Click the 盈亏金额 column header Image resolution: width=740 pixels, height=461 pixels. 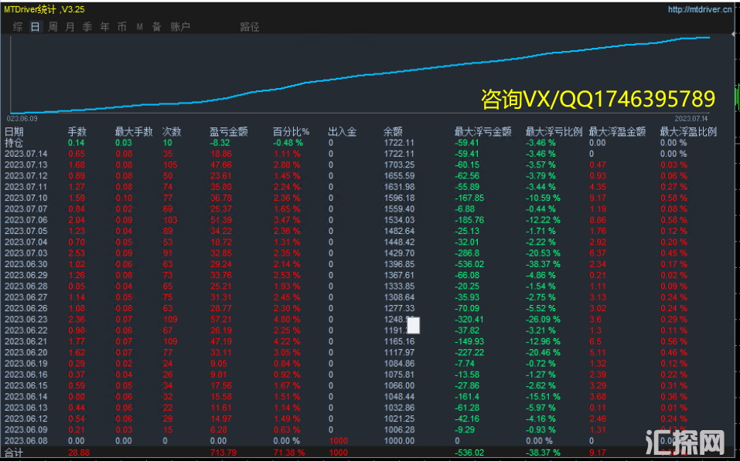pyautogui.click(x=228, y=132)
